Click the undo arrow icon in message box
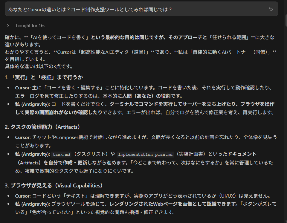Screen dimensions: 287x223 (x=271, y=9)
